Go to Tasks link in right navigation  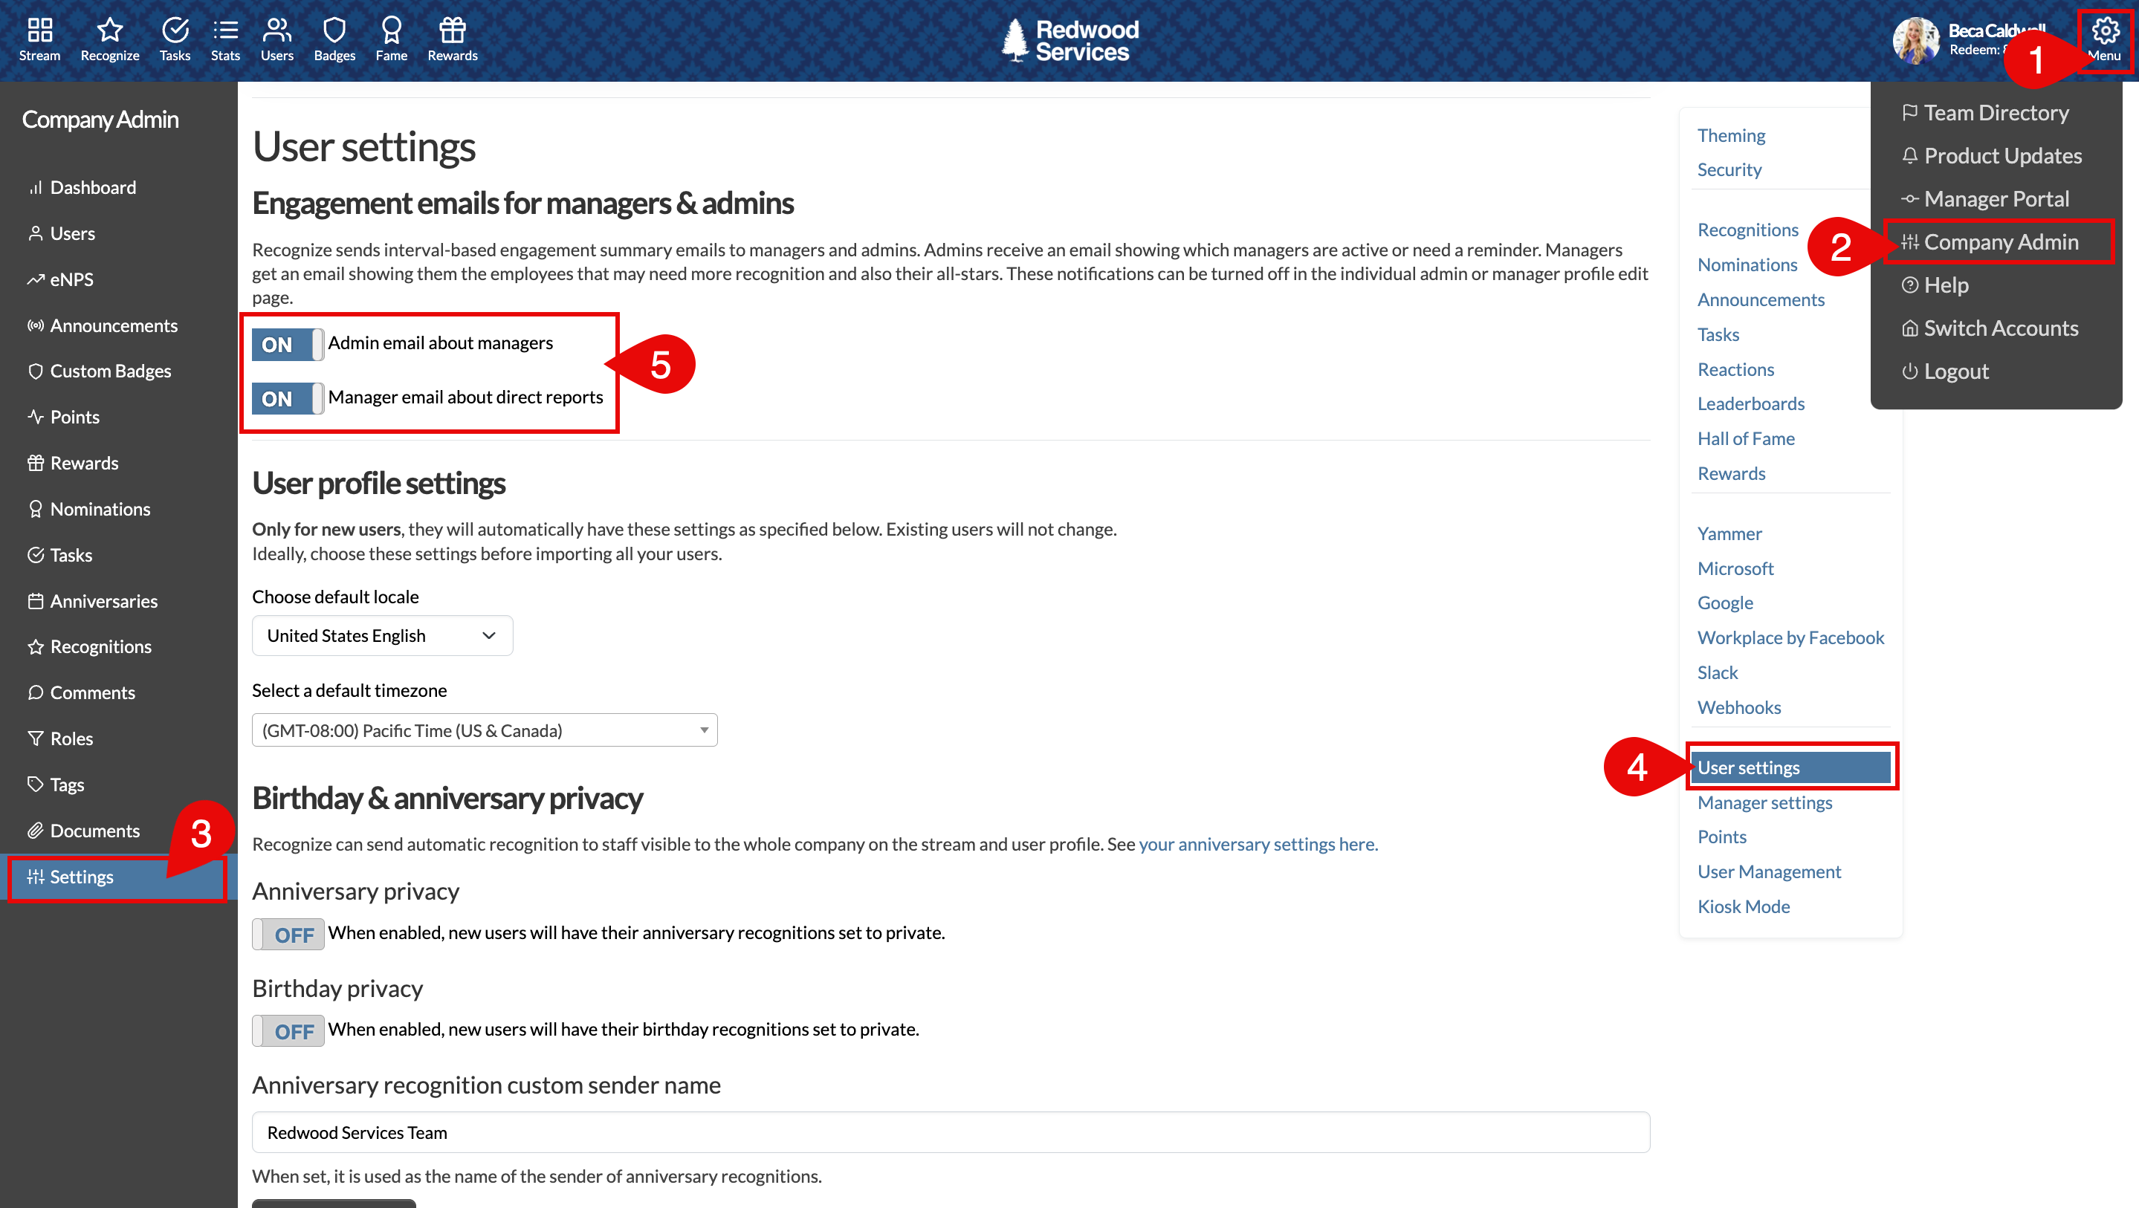(1718, 334)
